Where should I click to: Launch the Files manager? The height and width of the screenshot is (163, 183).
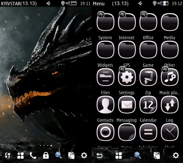point(106,77)
